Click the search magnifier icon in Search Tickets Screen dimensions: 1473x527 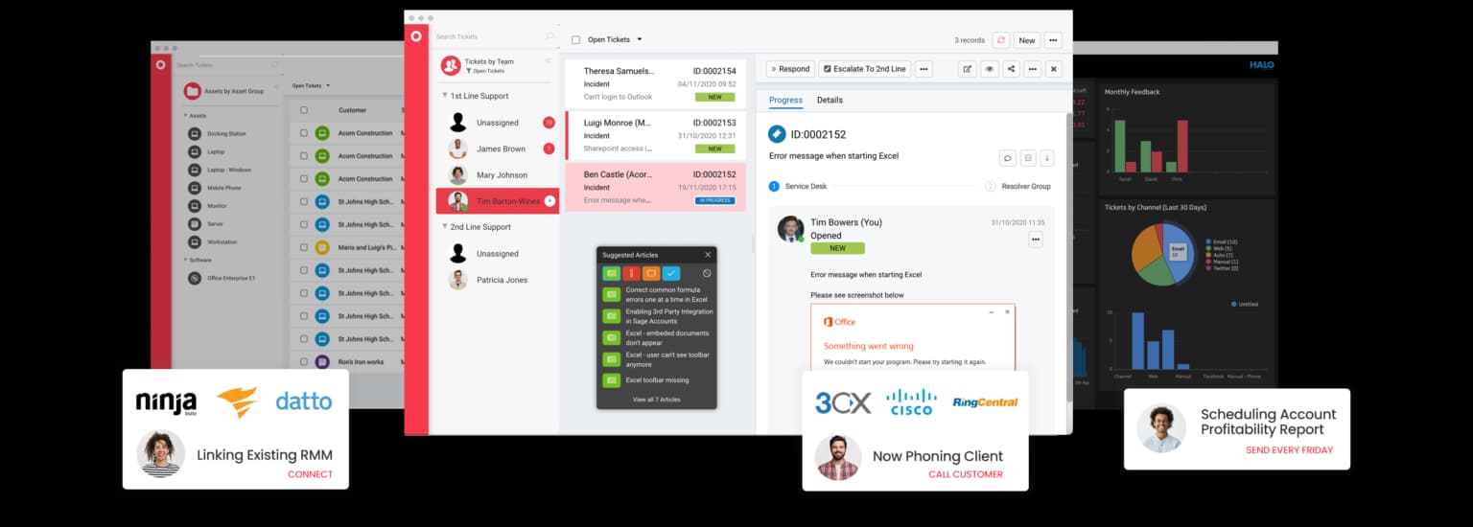coord(549,36)
